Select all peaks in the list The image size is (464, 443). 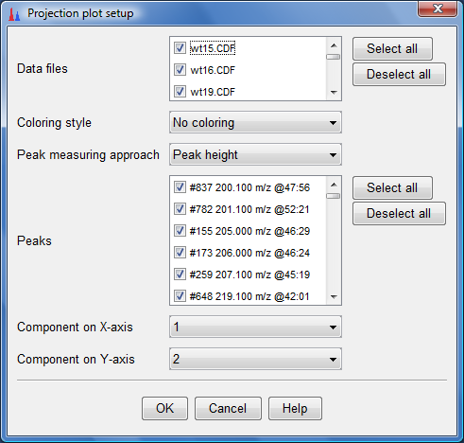[392, 188]
